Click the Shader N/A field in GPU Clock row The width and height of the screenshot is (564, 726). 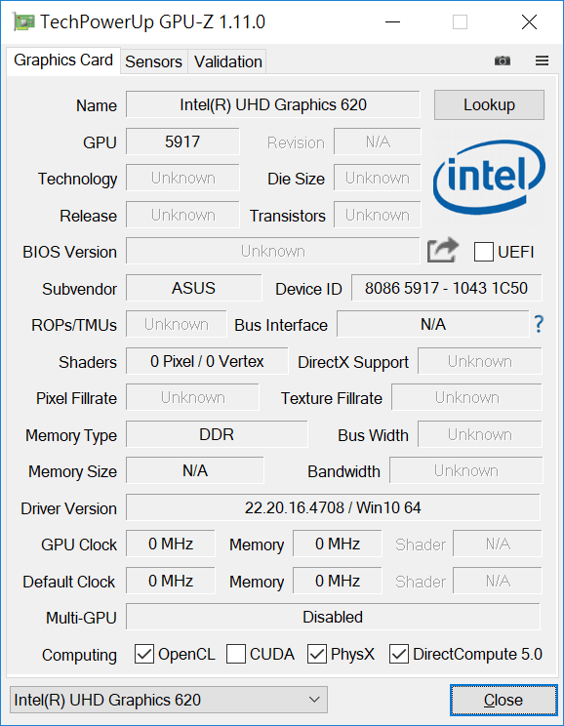(498, 544)
